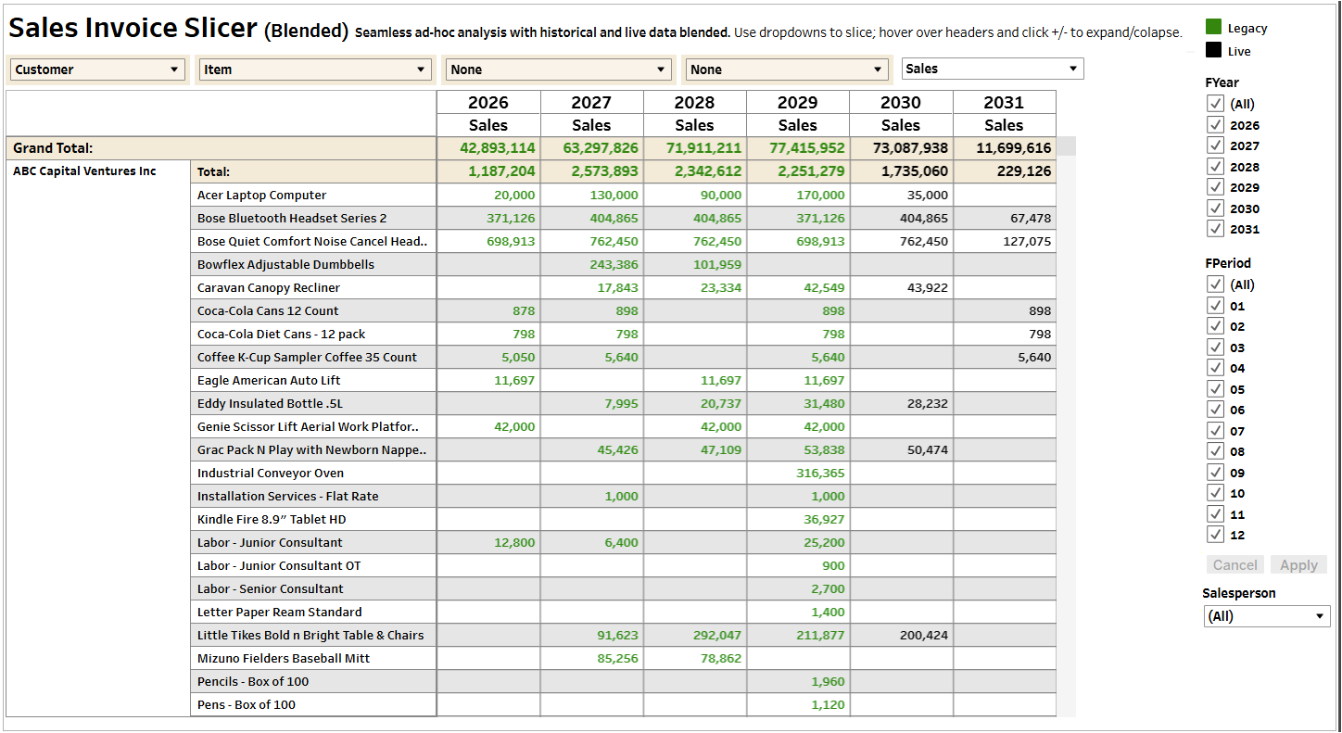Uncheck FPeriod 03 checkbox
This screenshot has width=1342, height=733.
tap(1216, 348)
